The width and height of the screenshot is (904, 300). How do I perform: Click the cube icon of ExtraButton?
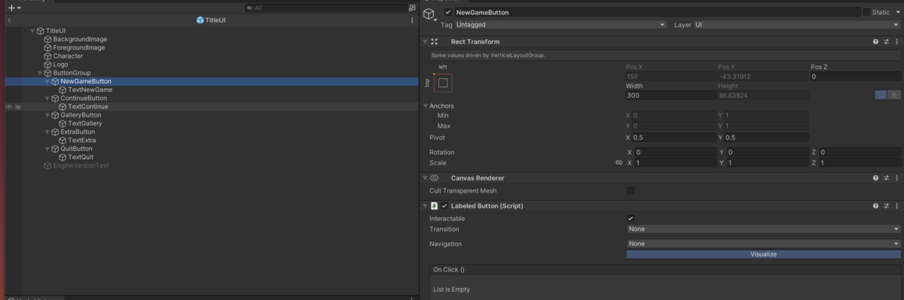coord(55,132)
